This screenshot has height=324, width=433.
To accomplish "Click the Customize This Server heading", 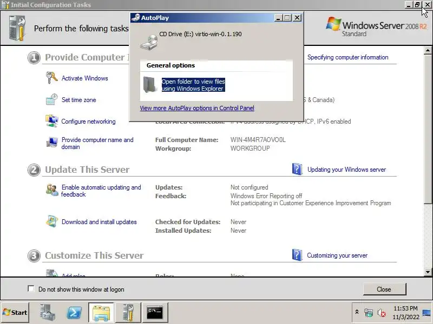I will click(94, 255).
